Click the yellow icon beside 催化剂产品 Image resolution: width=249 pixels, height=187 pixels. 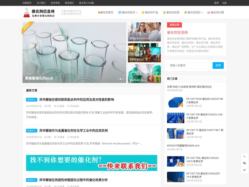tap(143, 12)
